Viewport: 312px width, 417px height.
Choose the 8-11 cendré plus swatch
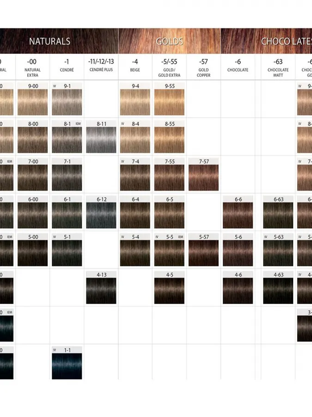[101, 137]
